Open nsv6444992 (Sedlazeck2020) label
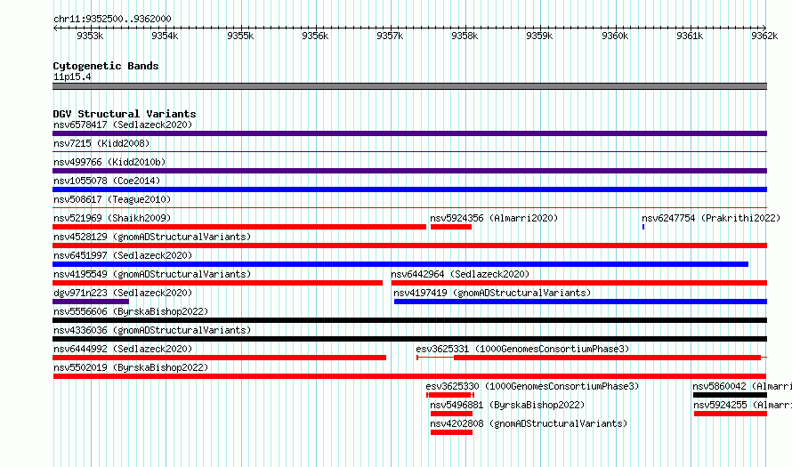The width and height of the screenshot is (792, 467). 123,349
